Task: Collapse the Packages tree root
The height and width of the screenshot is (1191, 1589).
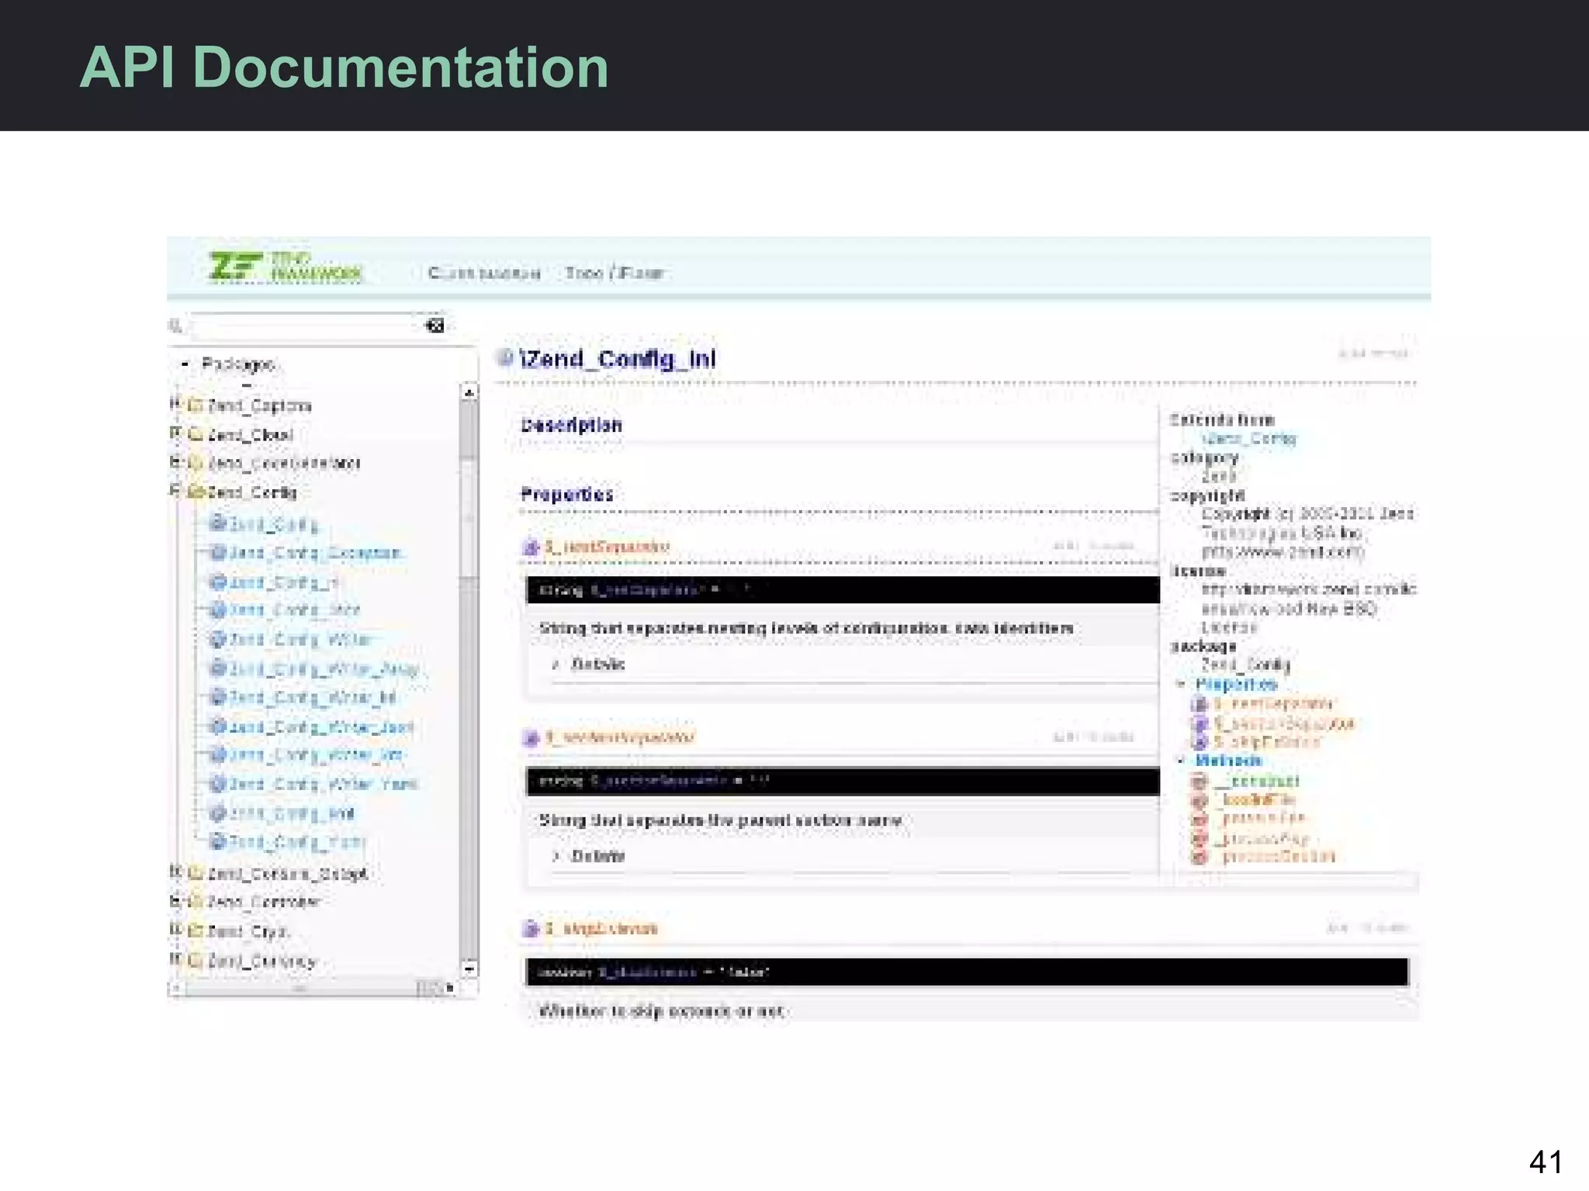Action: click(x=185, y=363)
